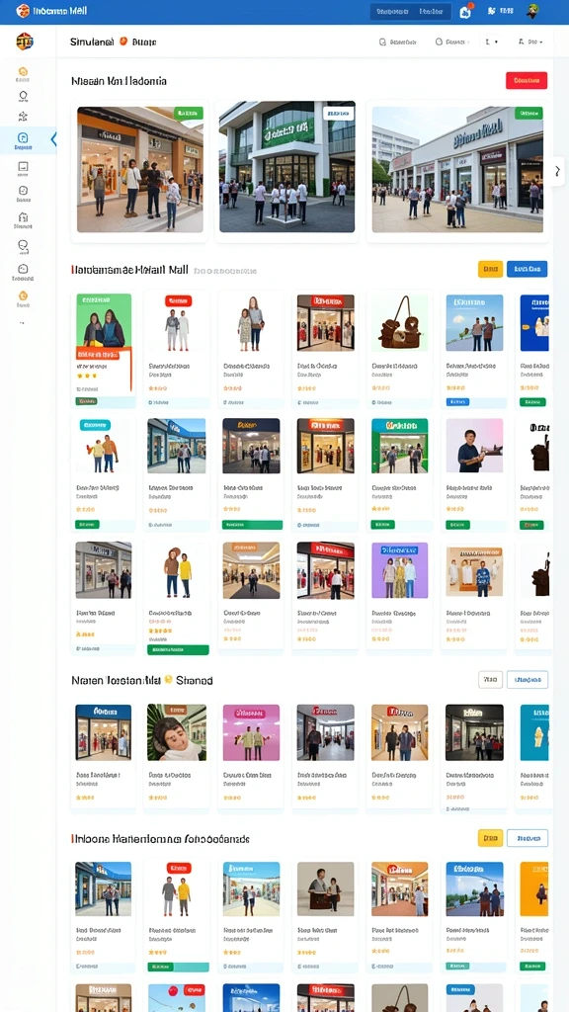This screenshot has height=1012, width=569.
Task: Select the first tab in the blue top bar
Action: pos(389,11)
